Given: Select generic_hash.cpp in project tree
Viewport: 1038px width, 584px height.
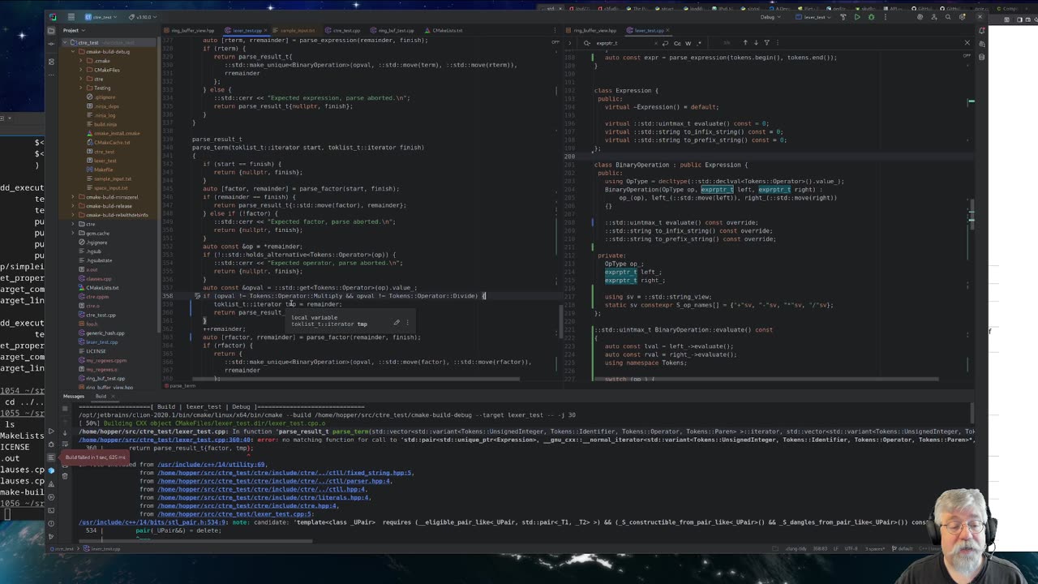Looking at the screenshot, I should [x=101, y=333].
